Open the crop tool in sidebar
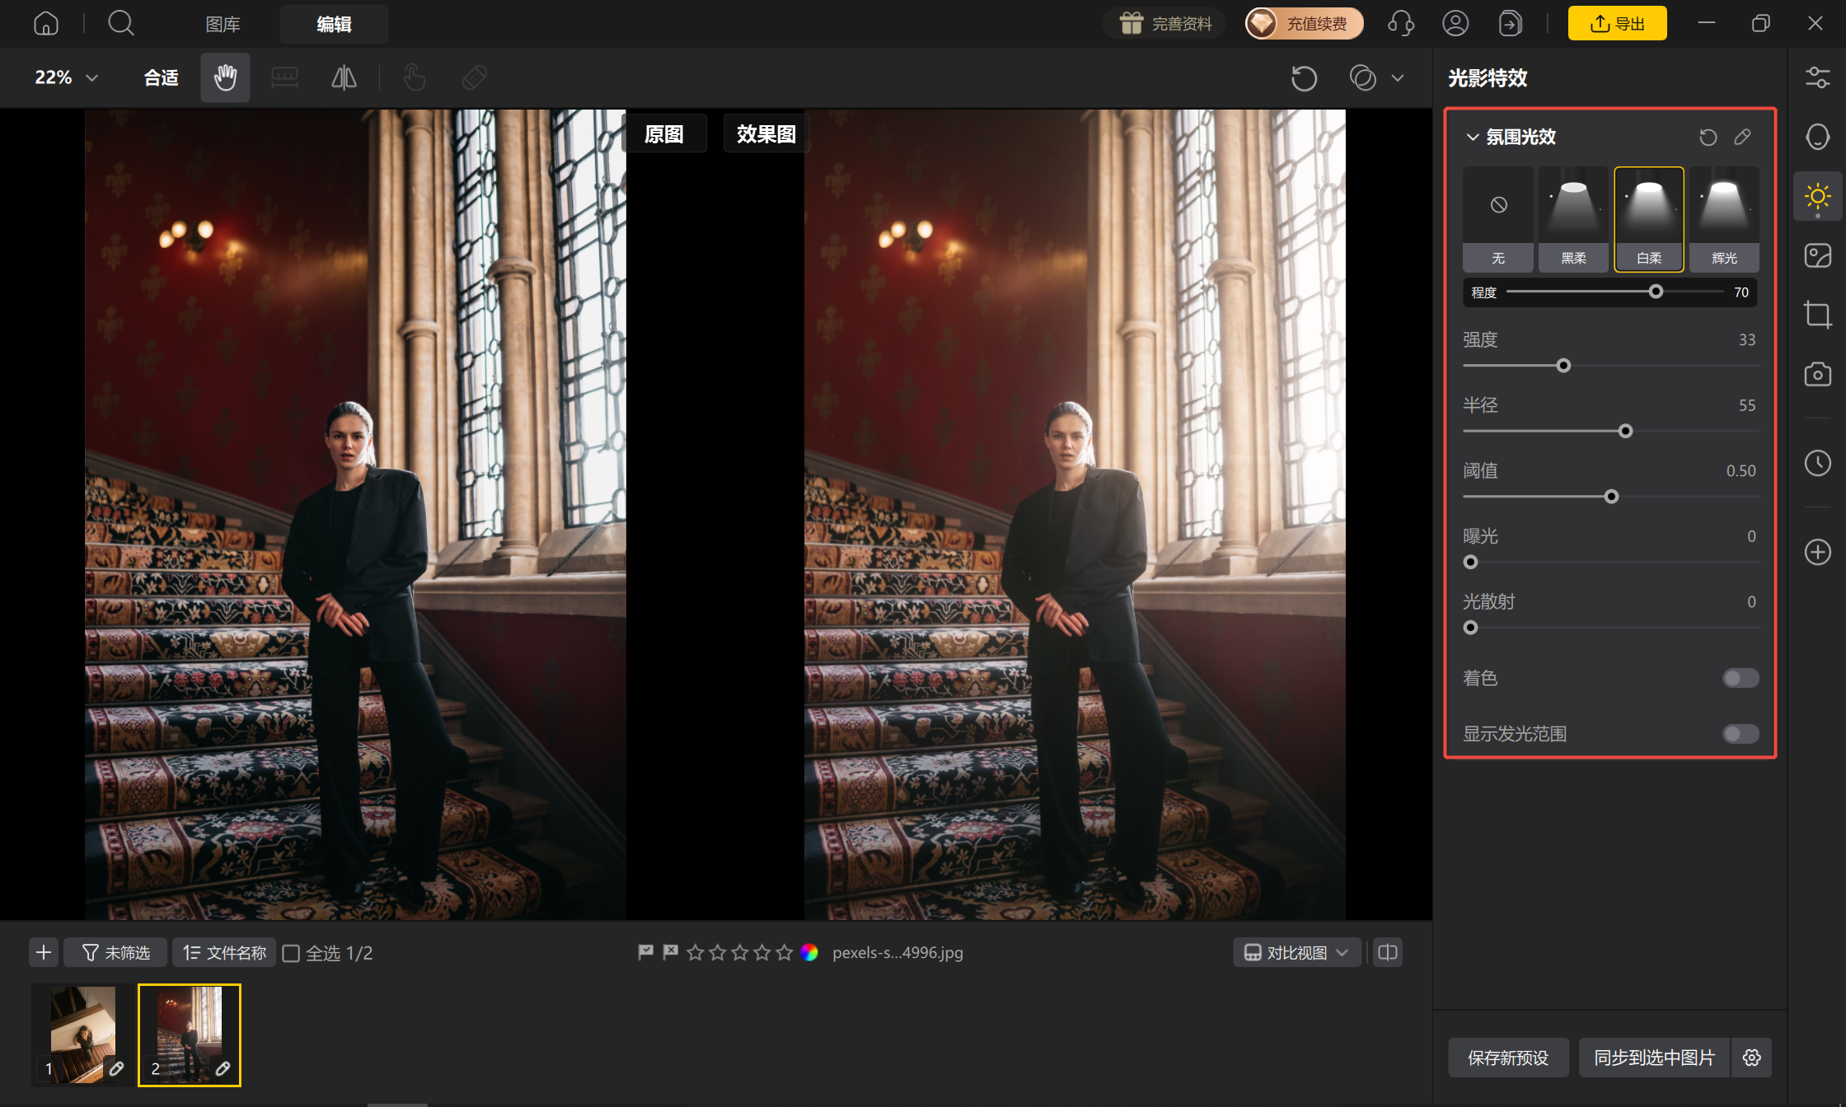This screenshot has width=1846, height=1107. pos(1817,315)
